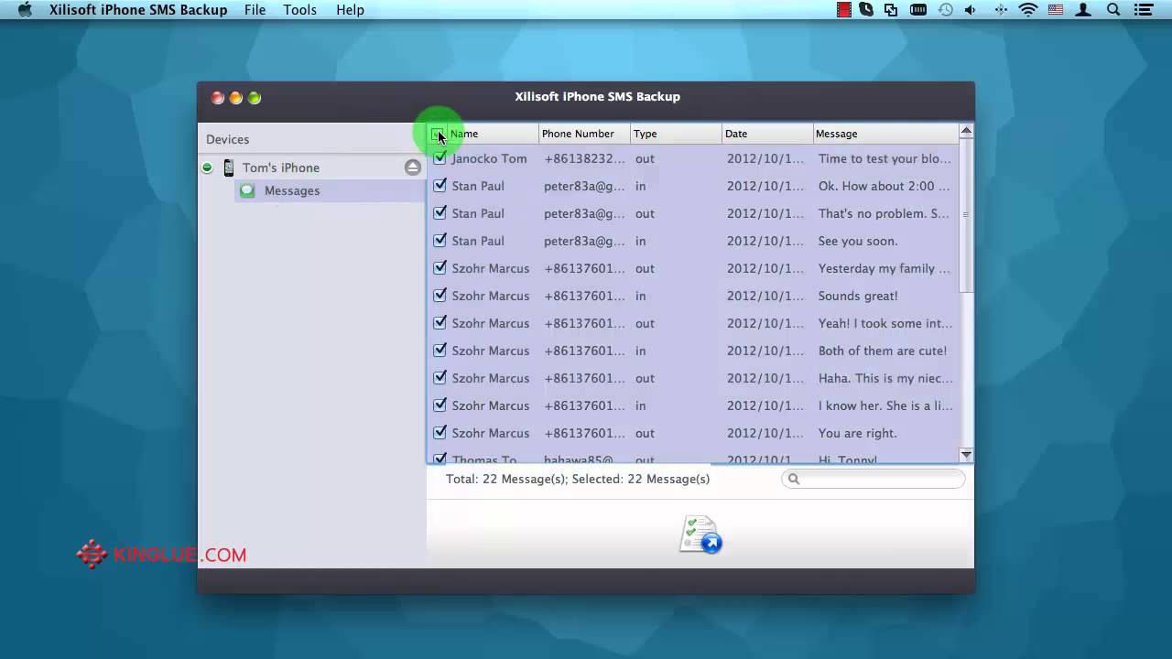Screen dimensions: 1172x659
Task: Click the "That's no problem" message text
Action: [x=884, y=213]
